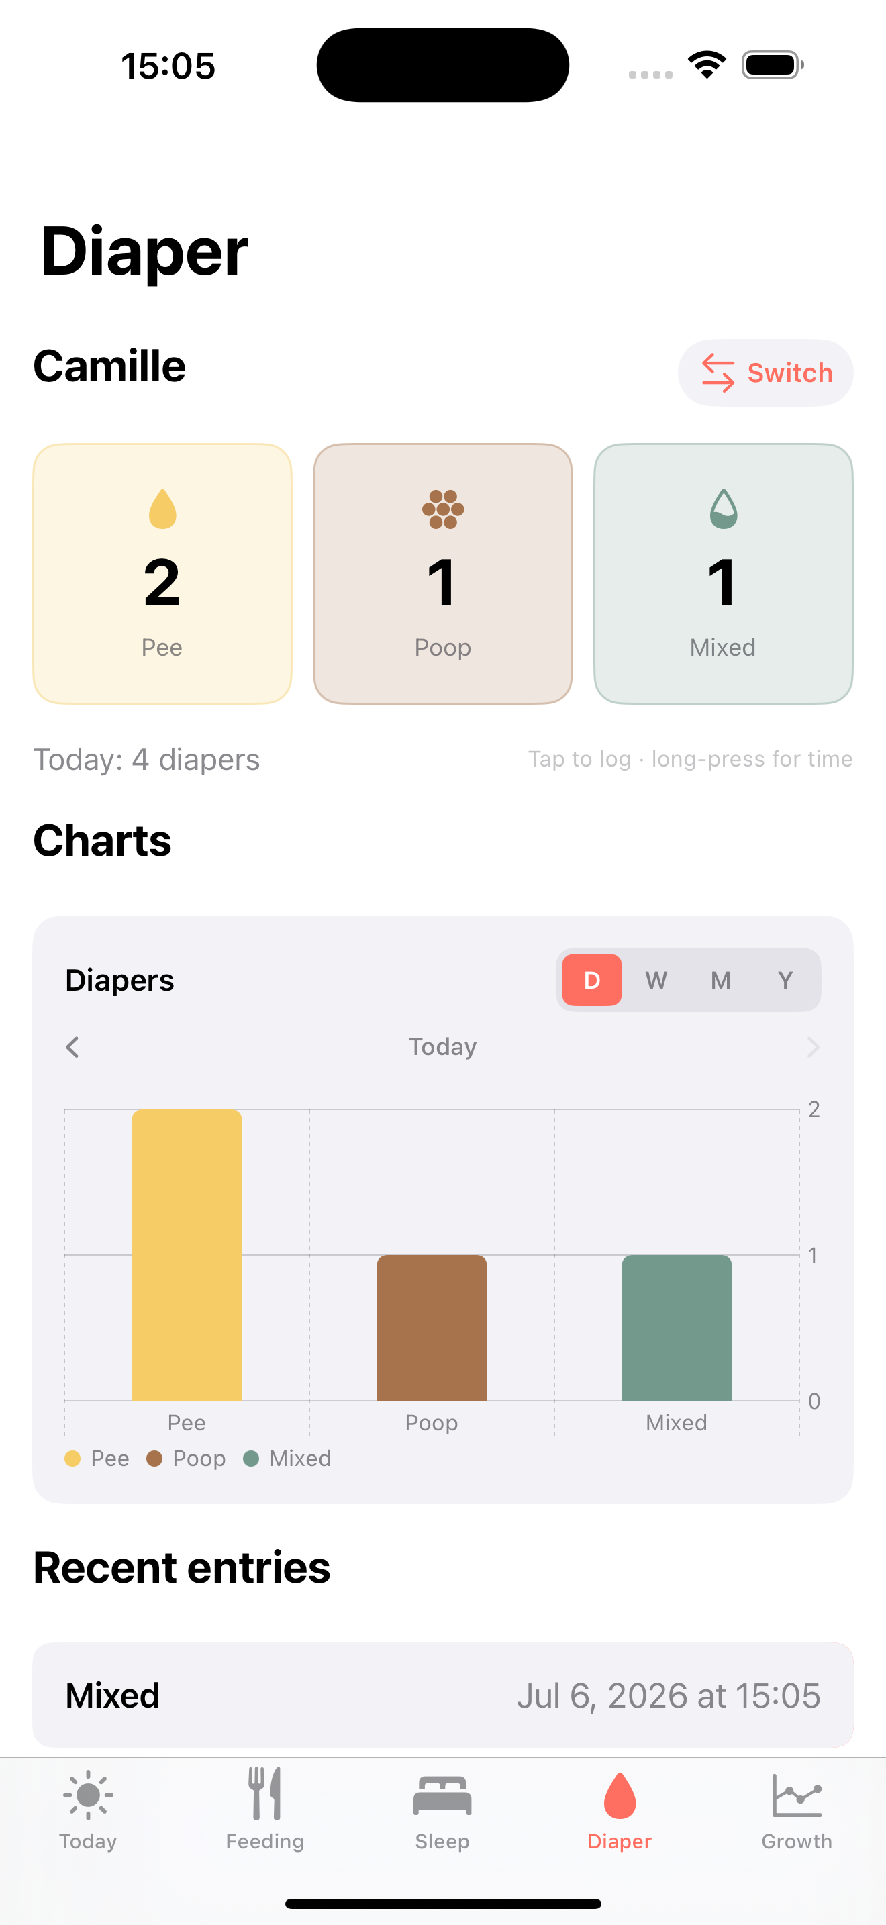Image resolution: width=886 pixels, height=1925 pixels.
Task: Log a Pee diaper card
Action: click(162, 574)
